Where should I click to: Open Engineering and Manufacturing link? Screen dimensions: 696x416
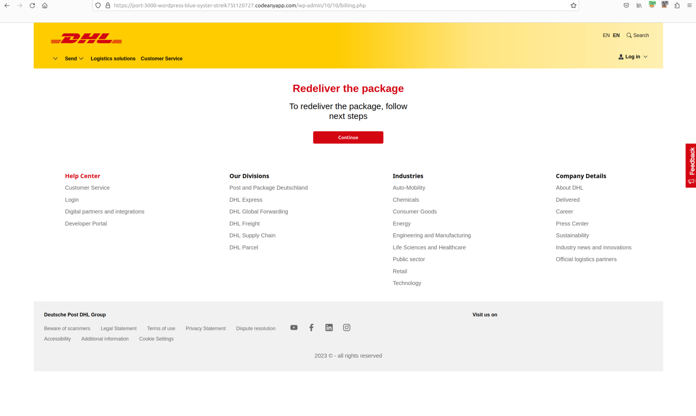pyautogui.click(x=432, y=236)
